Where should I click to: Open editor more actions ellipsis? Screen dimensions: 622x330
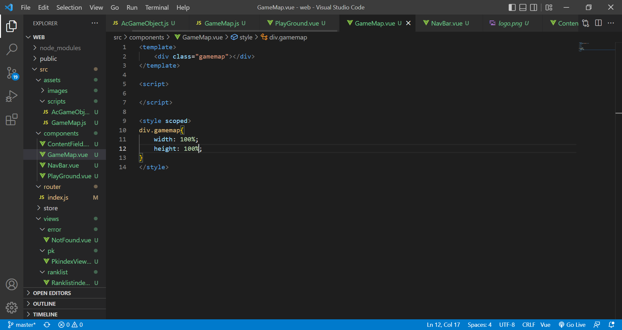pyautogui.click(x=611, y=23)
